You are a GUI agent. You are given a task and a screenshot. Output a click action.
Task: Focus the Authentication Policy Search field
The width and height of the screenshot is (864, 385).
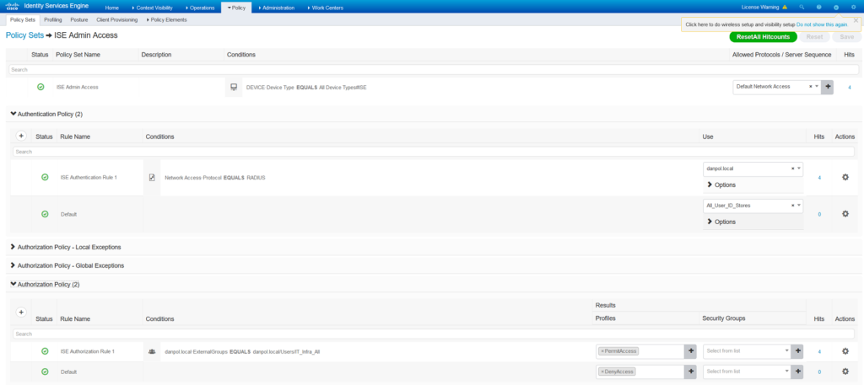pos(435,152)
